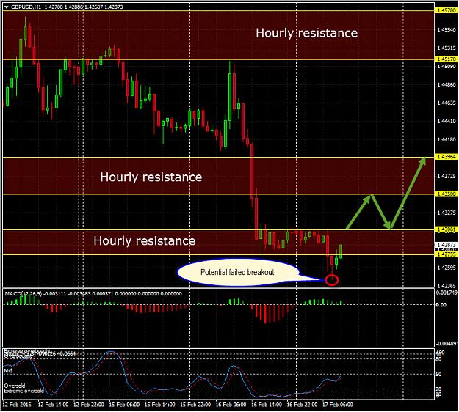The height and width of the screenshot is (412, 459).
Task: Click the stochastic scale value 80
Action: [x=438, y=359]
